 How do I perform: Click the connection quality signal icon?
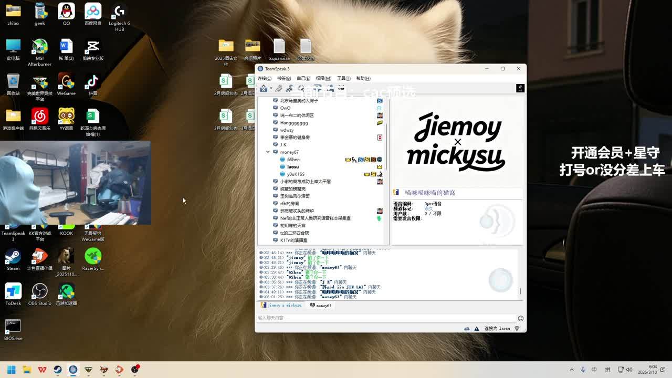[x=517, y=329]
